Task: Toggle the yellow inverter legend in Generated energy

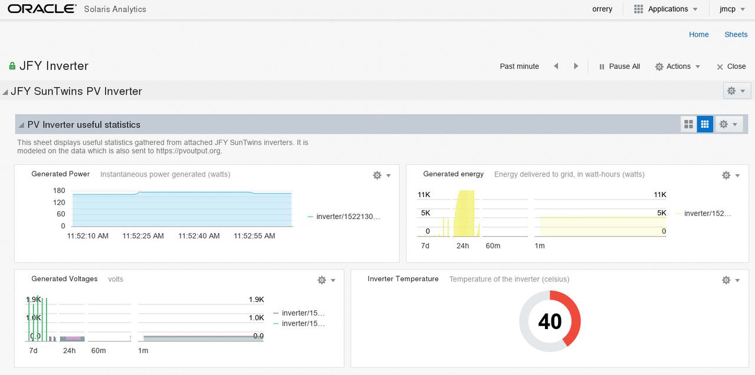Action: (x=703, y=214)
